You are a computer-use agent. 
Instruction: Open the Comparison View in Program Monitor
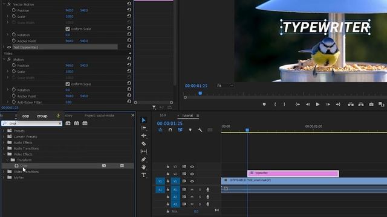coord(382,104)
